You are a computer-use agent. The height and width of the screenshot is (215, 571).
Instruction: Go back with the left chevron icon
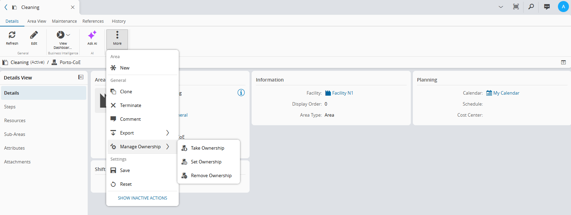tap(6, 7)
